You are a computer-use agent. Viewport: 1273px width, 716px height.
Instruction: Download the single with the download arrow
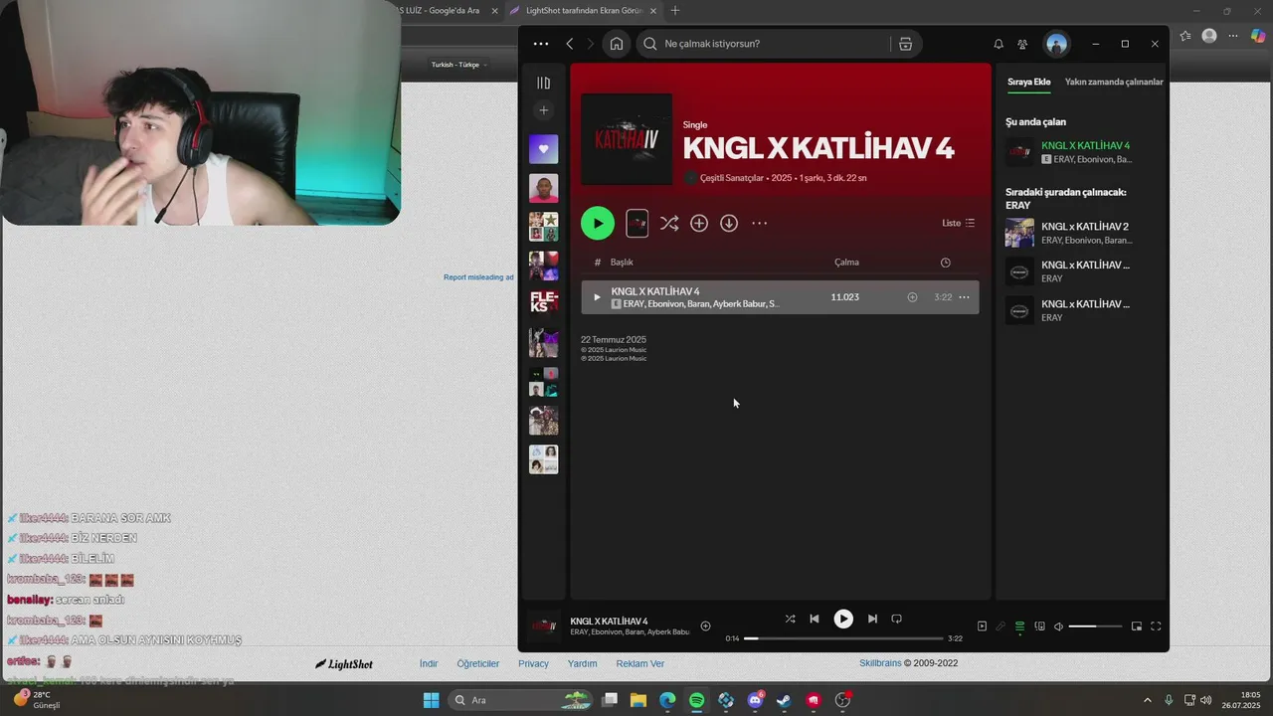pyautogui.click(x=729, y=224)
